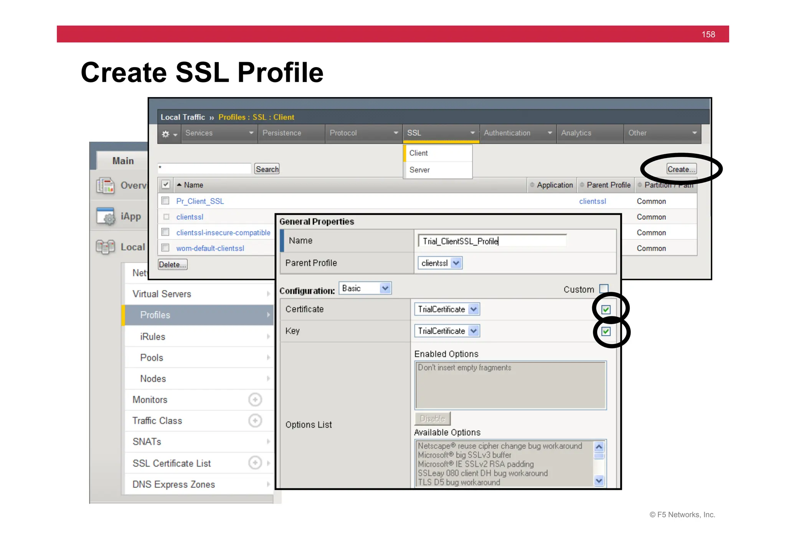Screen dimensions: 786x555
Task: Click the iApp sidebar icon
Action: (105, 216)
